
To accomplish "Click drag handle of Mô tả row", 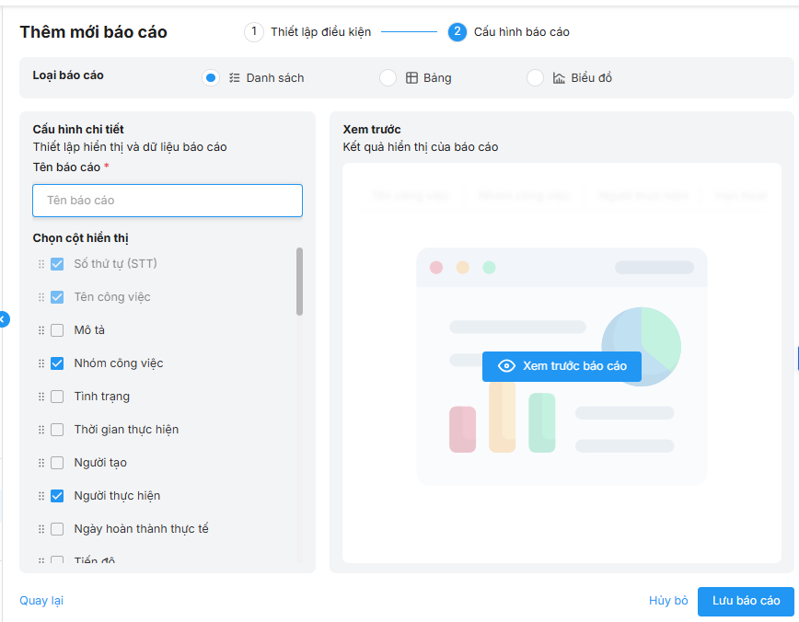I will (41, 330).
